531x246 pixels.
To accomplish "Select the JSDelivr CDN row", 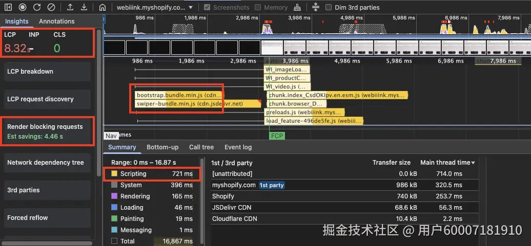I will click(344, 207).
